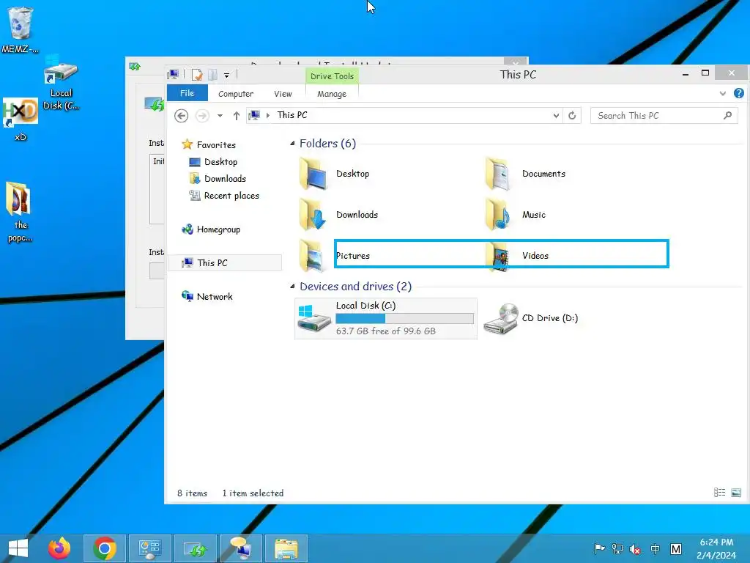Switch to Large icons view in status bar

coord(736,493)
